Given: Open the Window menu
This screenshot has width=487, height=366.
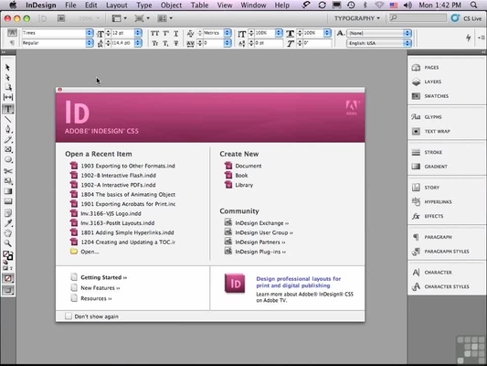Looking at the screenshot, I should tap(253, 5).
